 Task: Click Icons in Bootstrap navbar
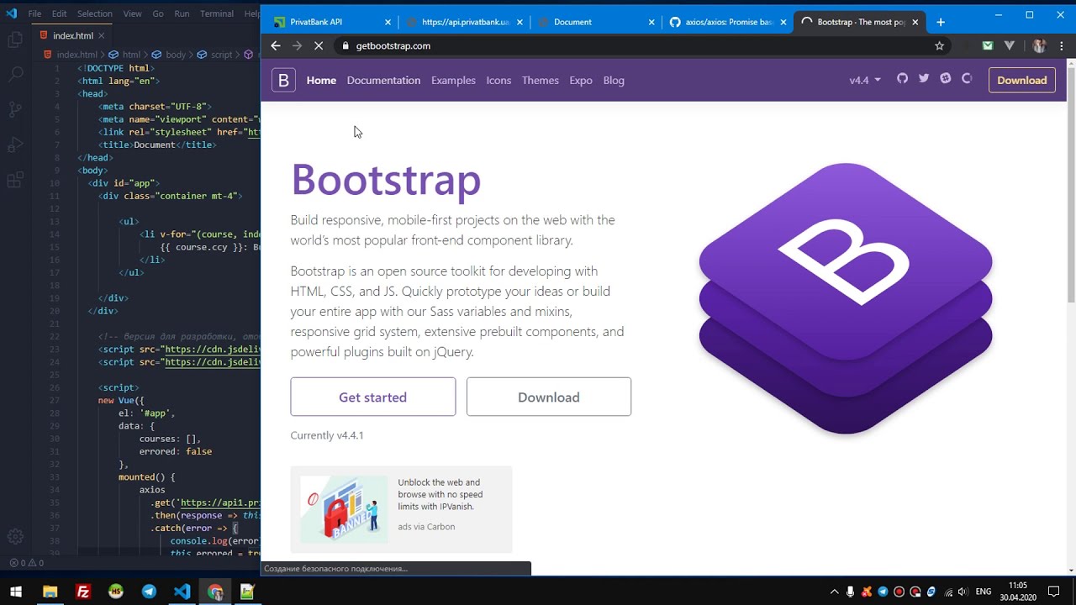(498, 80)
